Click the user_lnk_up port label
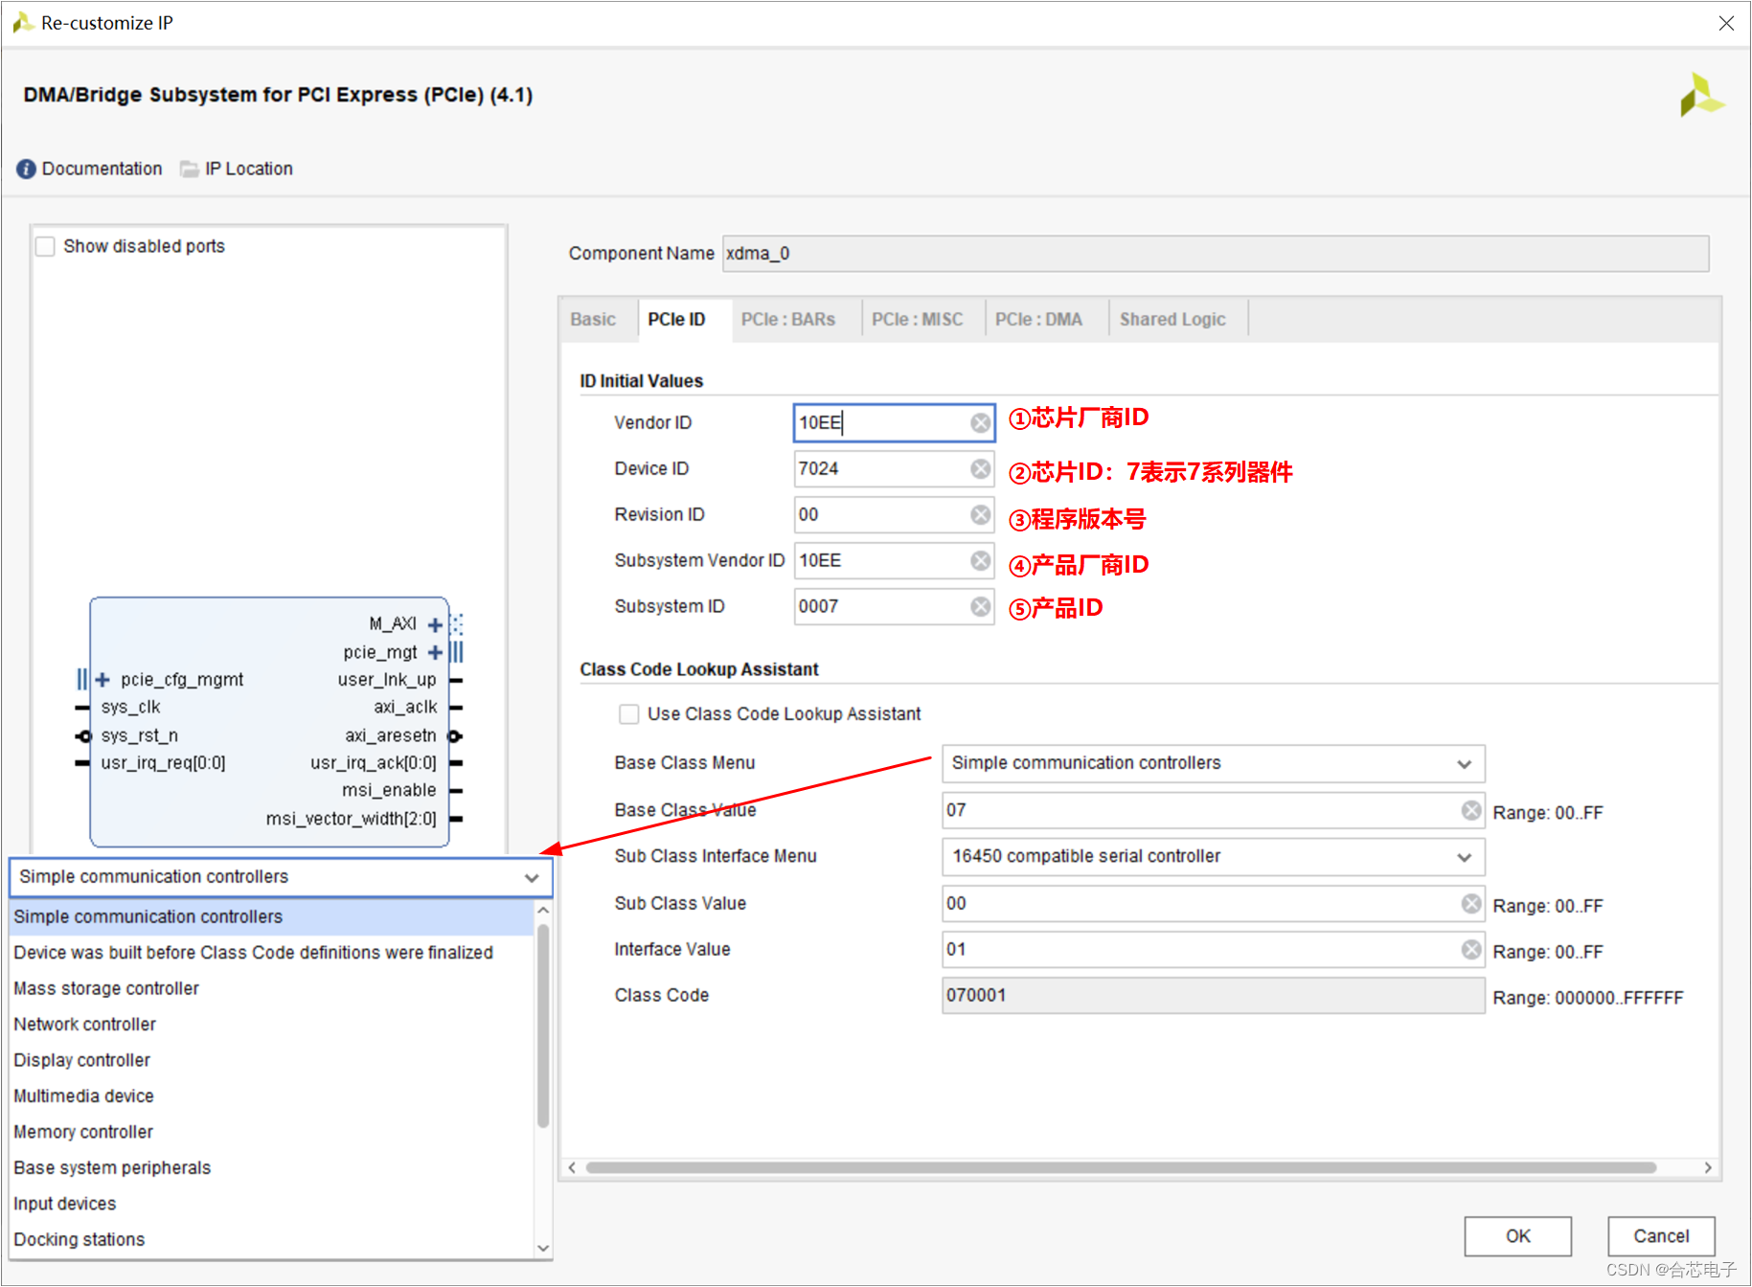Viewport: 1752px width, 1287px height. pos(387,680)
